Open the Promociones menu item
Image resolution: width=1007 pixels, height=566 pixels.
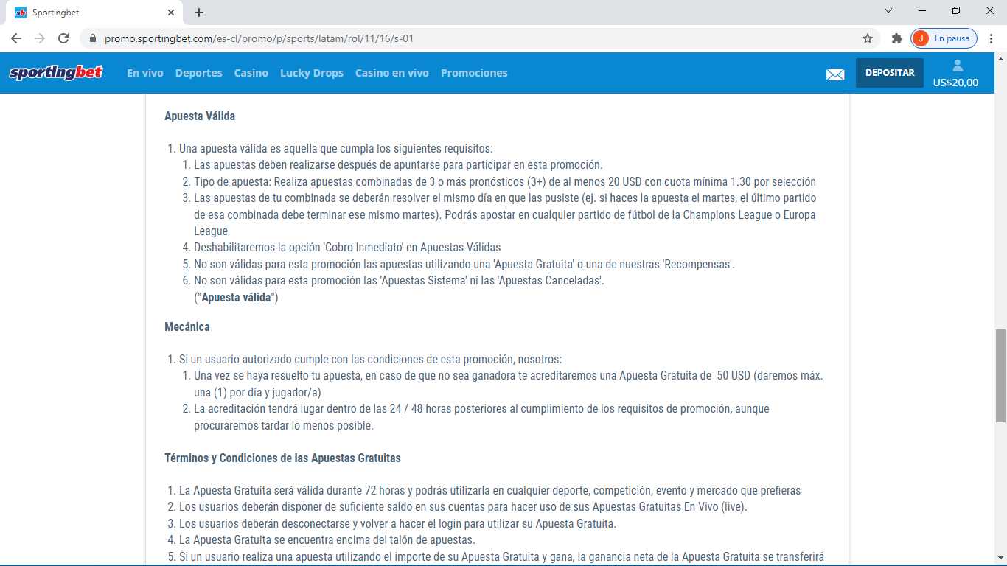pyautogui.click(x=474, y=73)
